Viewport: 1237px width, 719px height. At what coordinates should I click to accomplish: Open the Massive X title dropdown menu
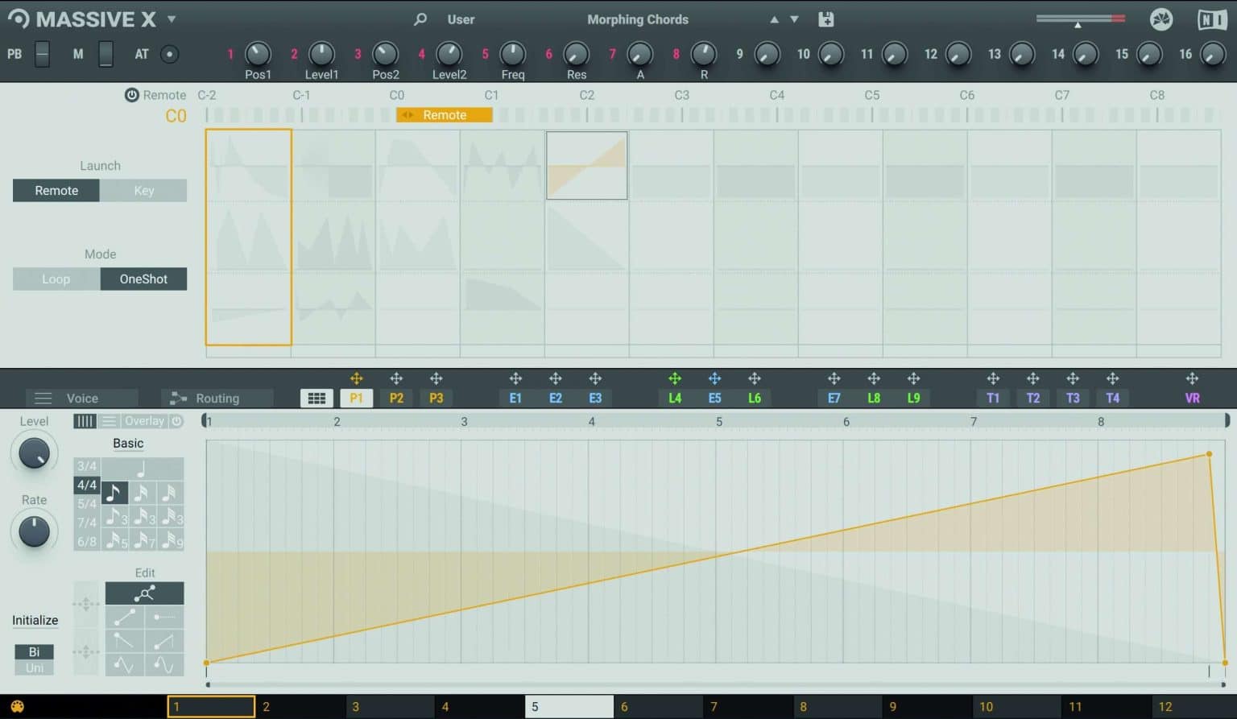point(172,19)
